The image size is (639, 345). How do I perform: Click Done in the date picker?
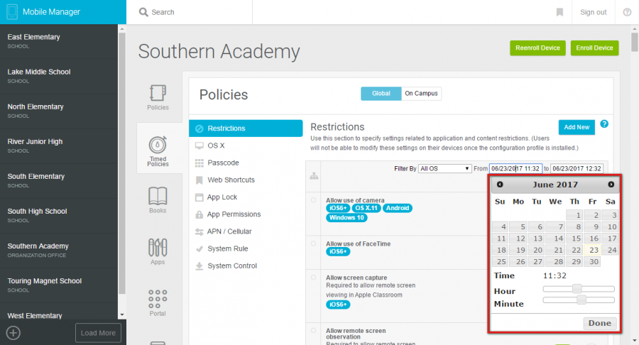[x=599, y=324]
